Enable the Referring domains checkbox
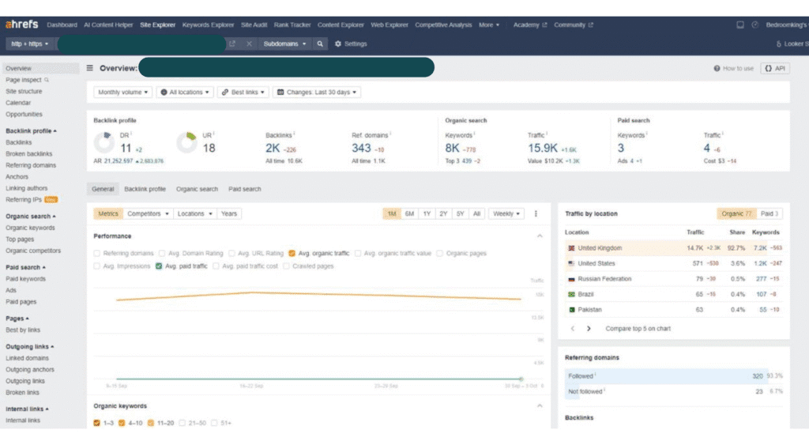Screen dimensions: 809x445 [97, 254]
